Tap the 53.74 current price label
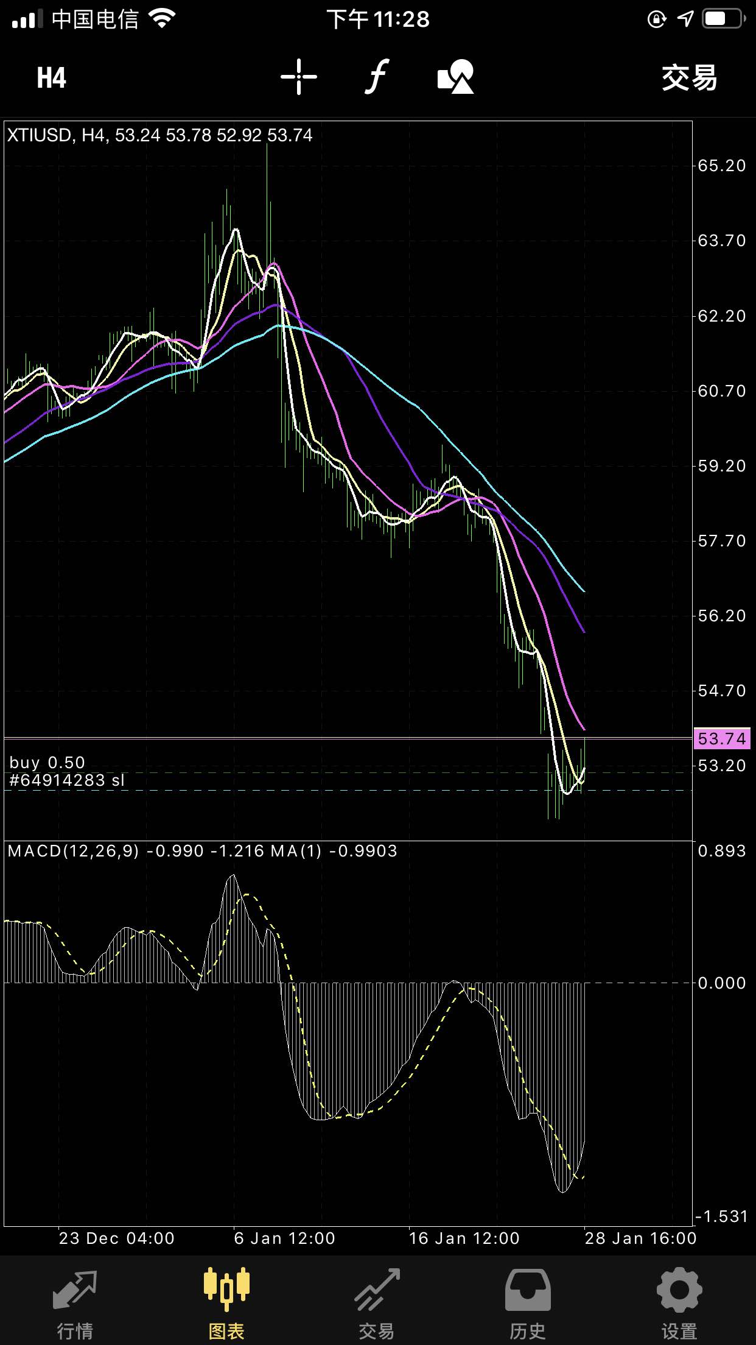The height and width of the screenshot is (1345, 756). 722,739
